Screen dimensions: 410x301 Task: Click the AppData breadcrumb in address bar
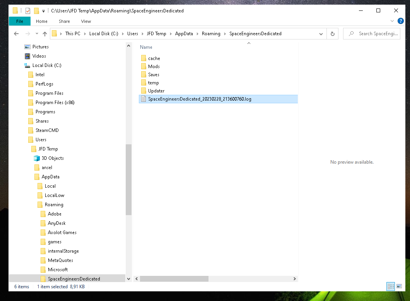(x=184, y=34)
